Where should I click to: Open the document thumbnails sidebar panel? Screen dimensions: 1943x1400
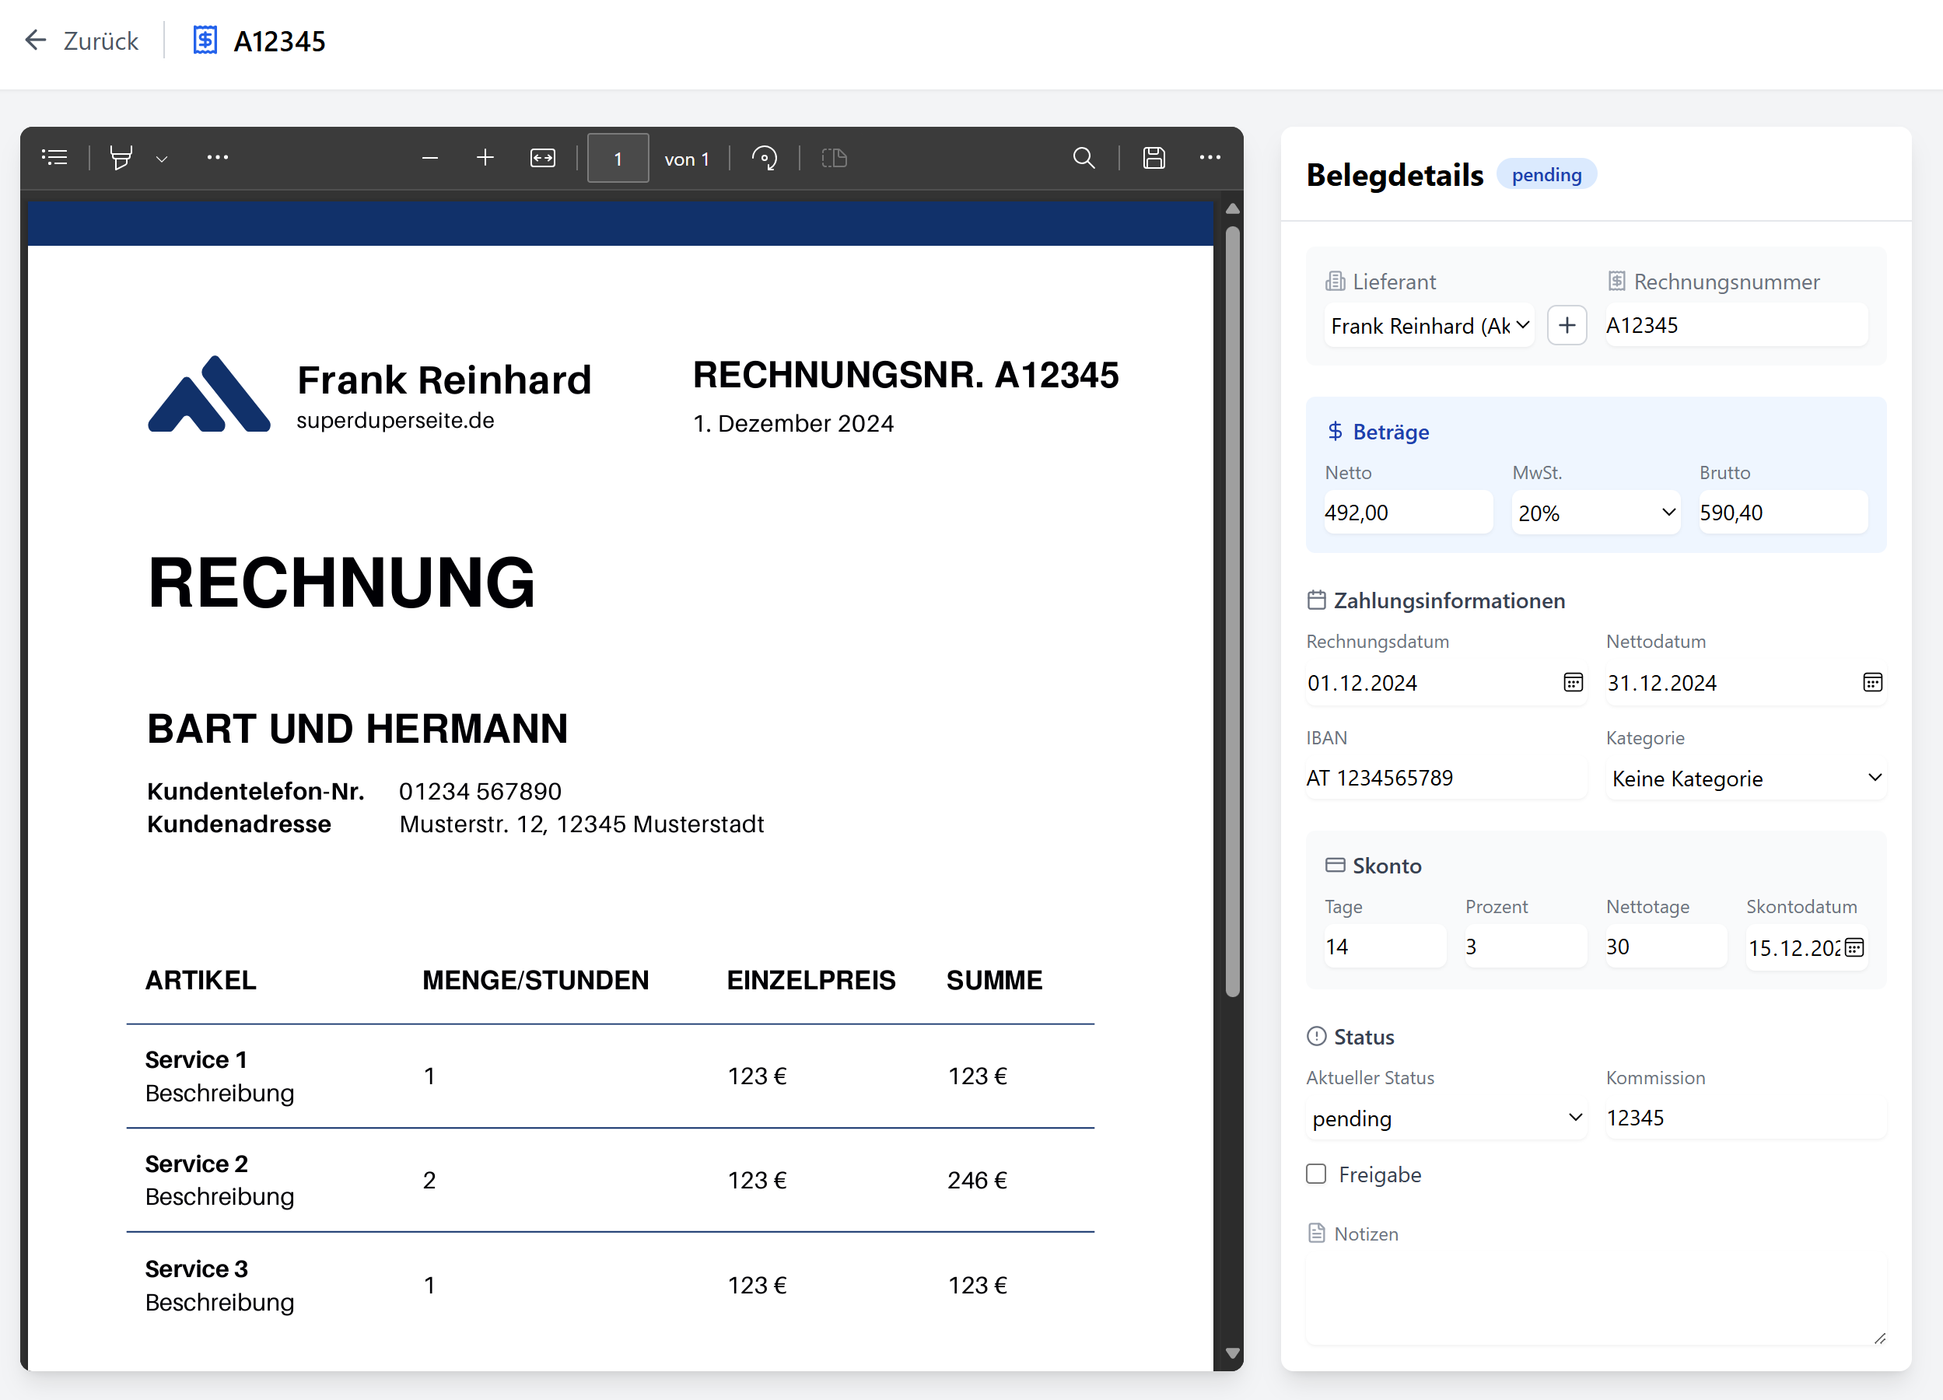coord(54,157)
